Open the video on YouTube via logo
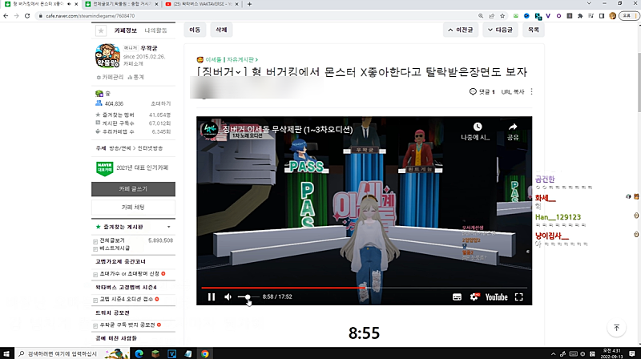The width and height of the screenshot is (641, 359). point(496,296)
